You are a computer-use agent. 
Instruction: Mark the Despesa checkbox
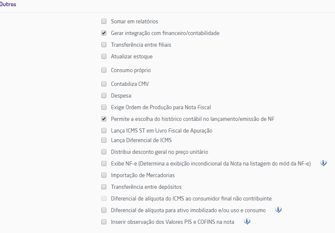(x=104, y=95)
